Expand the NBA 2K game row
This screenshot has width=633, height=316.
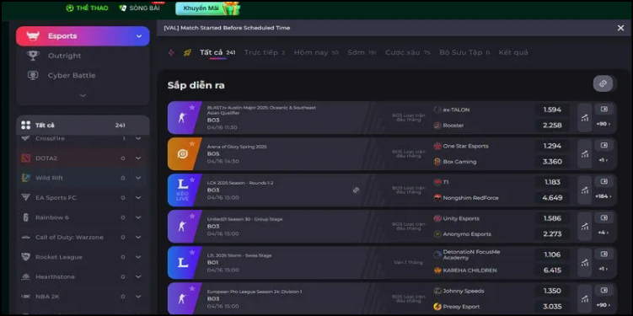(138, 297)
